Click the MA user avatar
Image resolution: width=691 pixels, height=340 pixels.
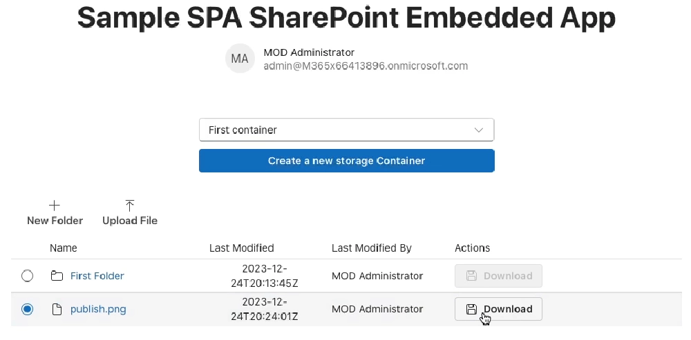[x=240, y=59]
